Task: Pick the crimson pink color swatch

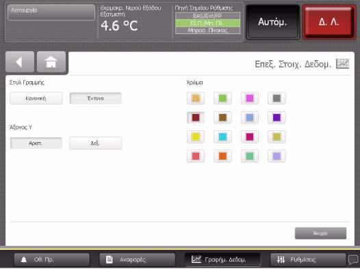Action: coord(250,137)
